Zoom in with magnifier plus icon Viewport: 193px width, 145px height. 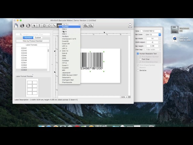[86, 26]
